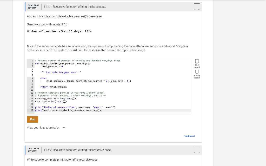Bookmark the 11.4.1 challenge activity
The image size is (266, 166).
click(x=197, y=7)
